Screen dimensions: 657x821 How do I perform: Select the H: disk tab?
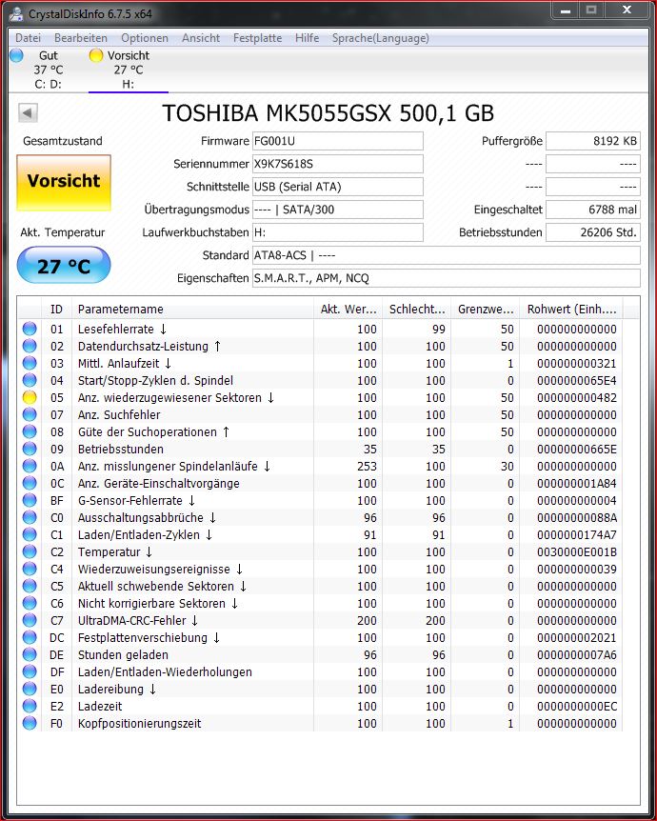coord(129,70)
